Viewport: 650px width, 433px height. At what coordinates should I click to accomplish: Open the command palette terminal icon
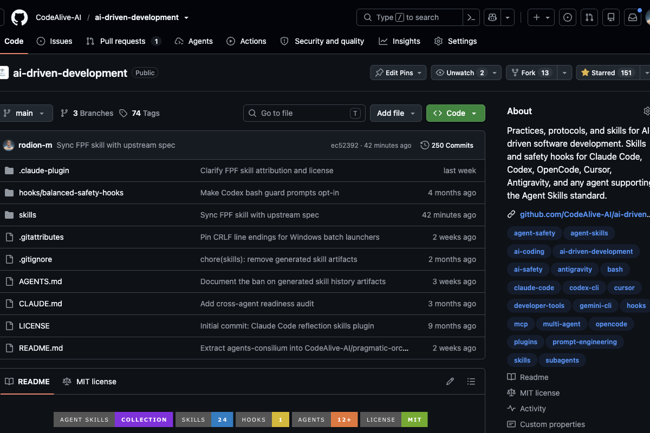pos(471,17)
